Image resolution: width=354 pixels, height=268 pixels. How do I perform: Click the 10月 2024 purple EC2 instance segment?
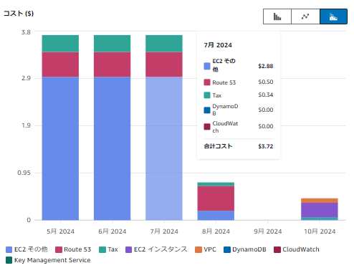coord(320,210)
